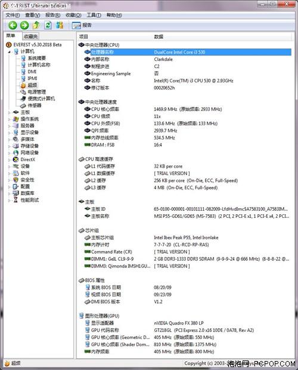Click the 报告 report button in the toolbar

[82, 25]
